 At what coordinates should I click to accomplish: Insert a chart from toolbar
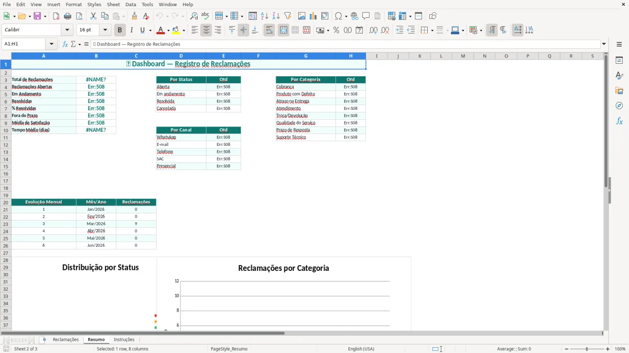313,16
